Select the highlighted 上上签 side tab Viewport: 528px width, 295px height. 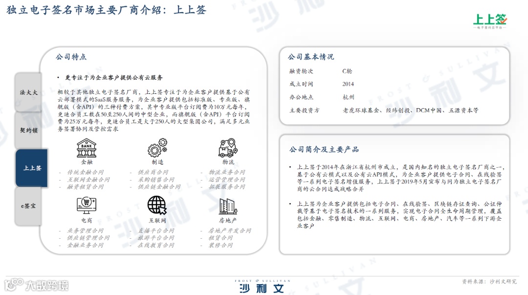click(x=32, y=168)
